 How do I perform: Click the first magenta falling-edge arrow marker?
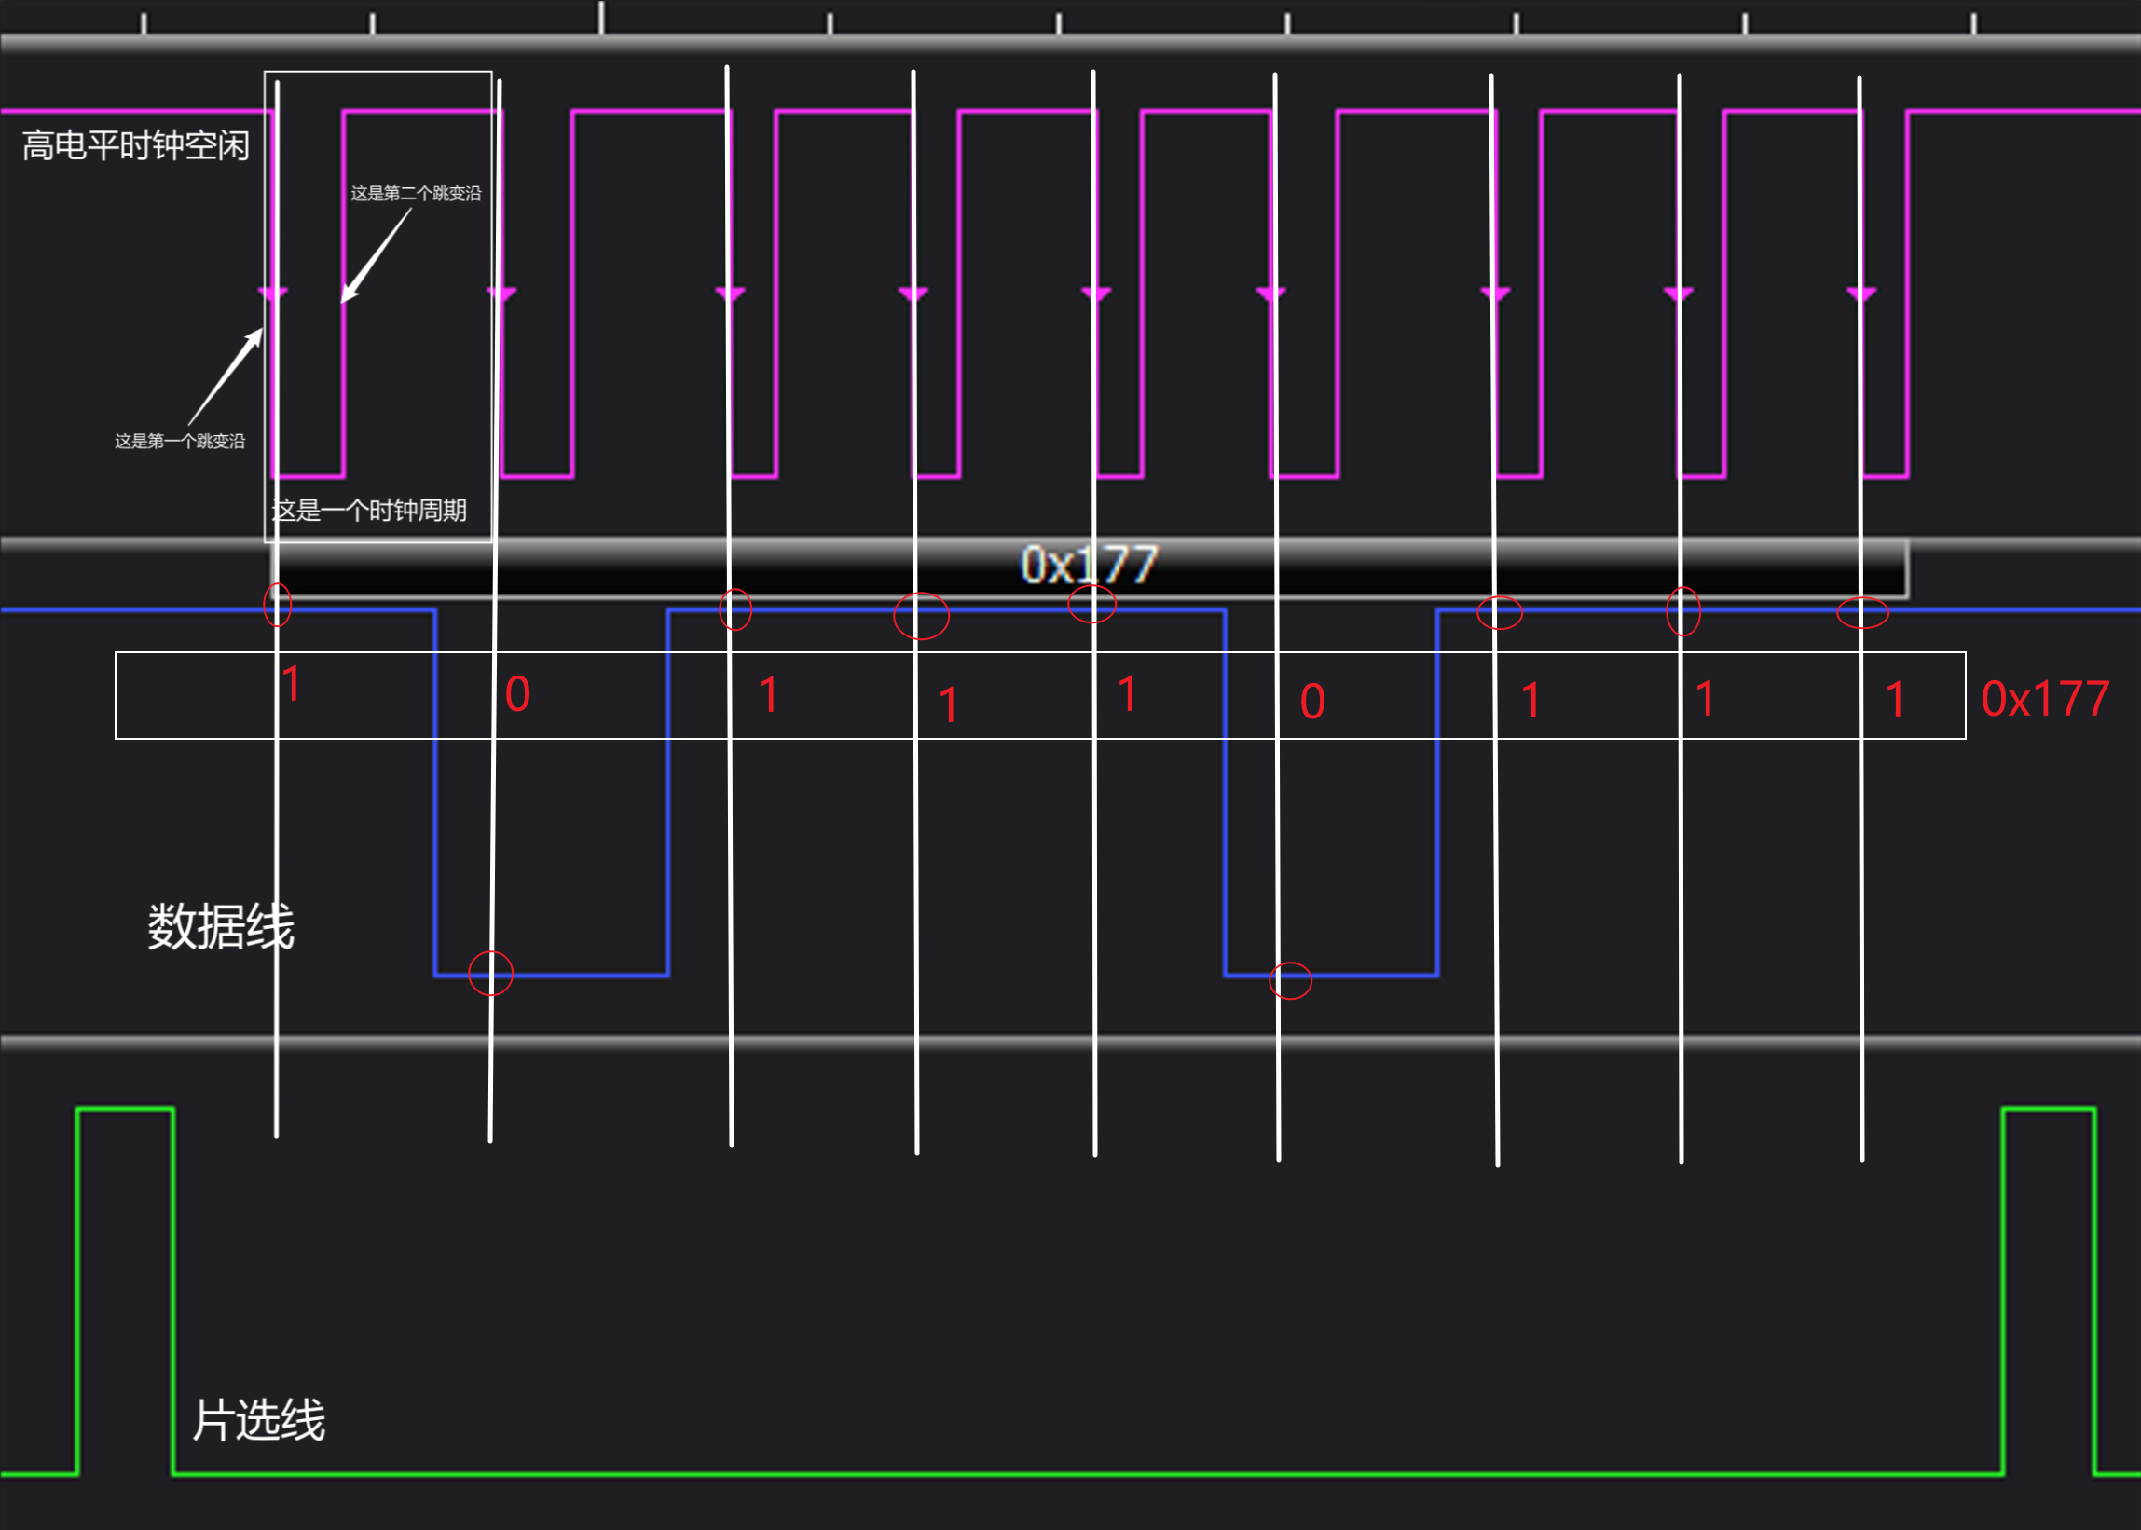[273, 293]
